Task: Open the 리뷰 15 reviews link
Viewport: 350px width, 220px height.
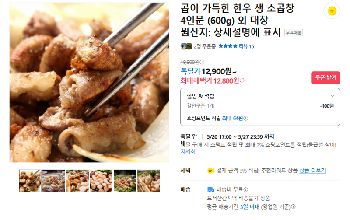Action: (246, 46)
